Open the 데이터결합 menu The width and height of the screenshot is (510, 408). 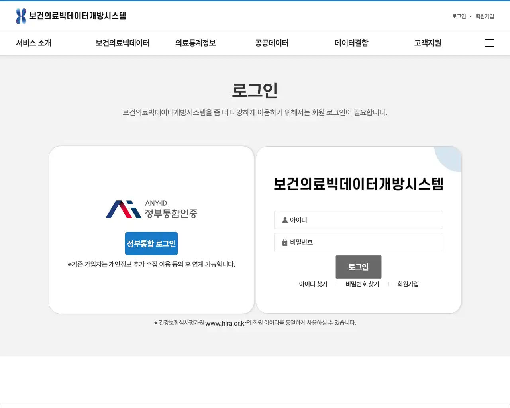(351, 43)
